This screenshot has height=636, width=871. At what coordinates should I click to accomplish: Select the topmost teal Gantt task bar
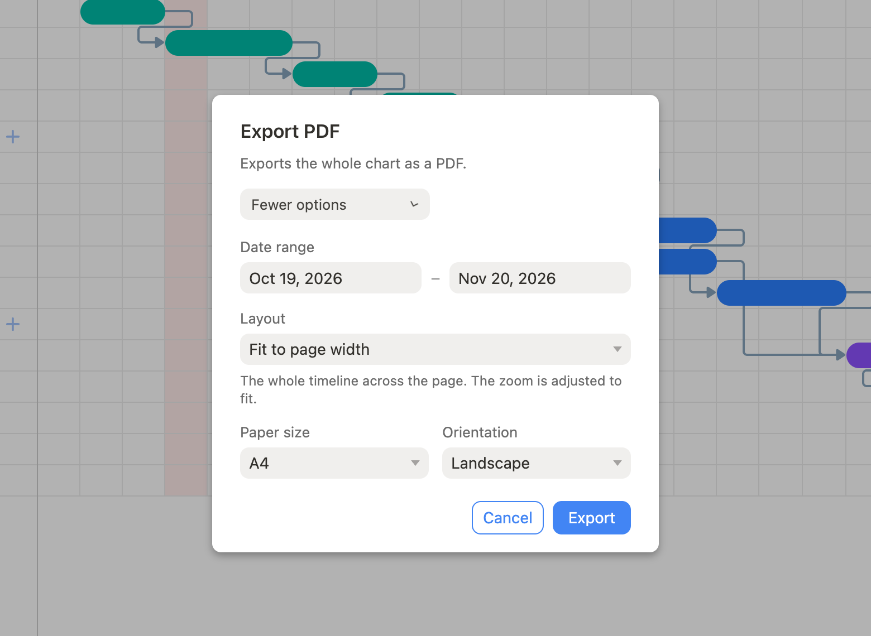pyautogui.click(x=123, y=12)
